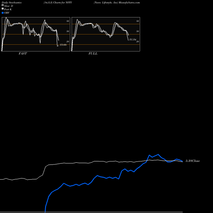
Task: Click the FULL stochastic chart panel
Action: pyautogui.click(x=106, y=34)
